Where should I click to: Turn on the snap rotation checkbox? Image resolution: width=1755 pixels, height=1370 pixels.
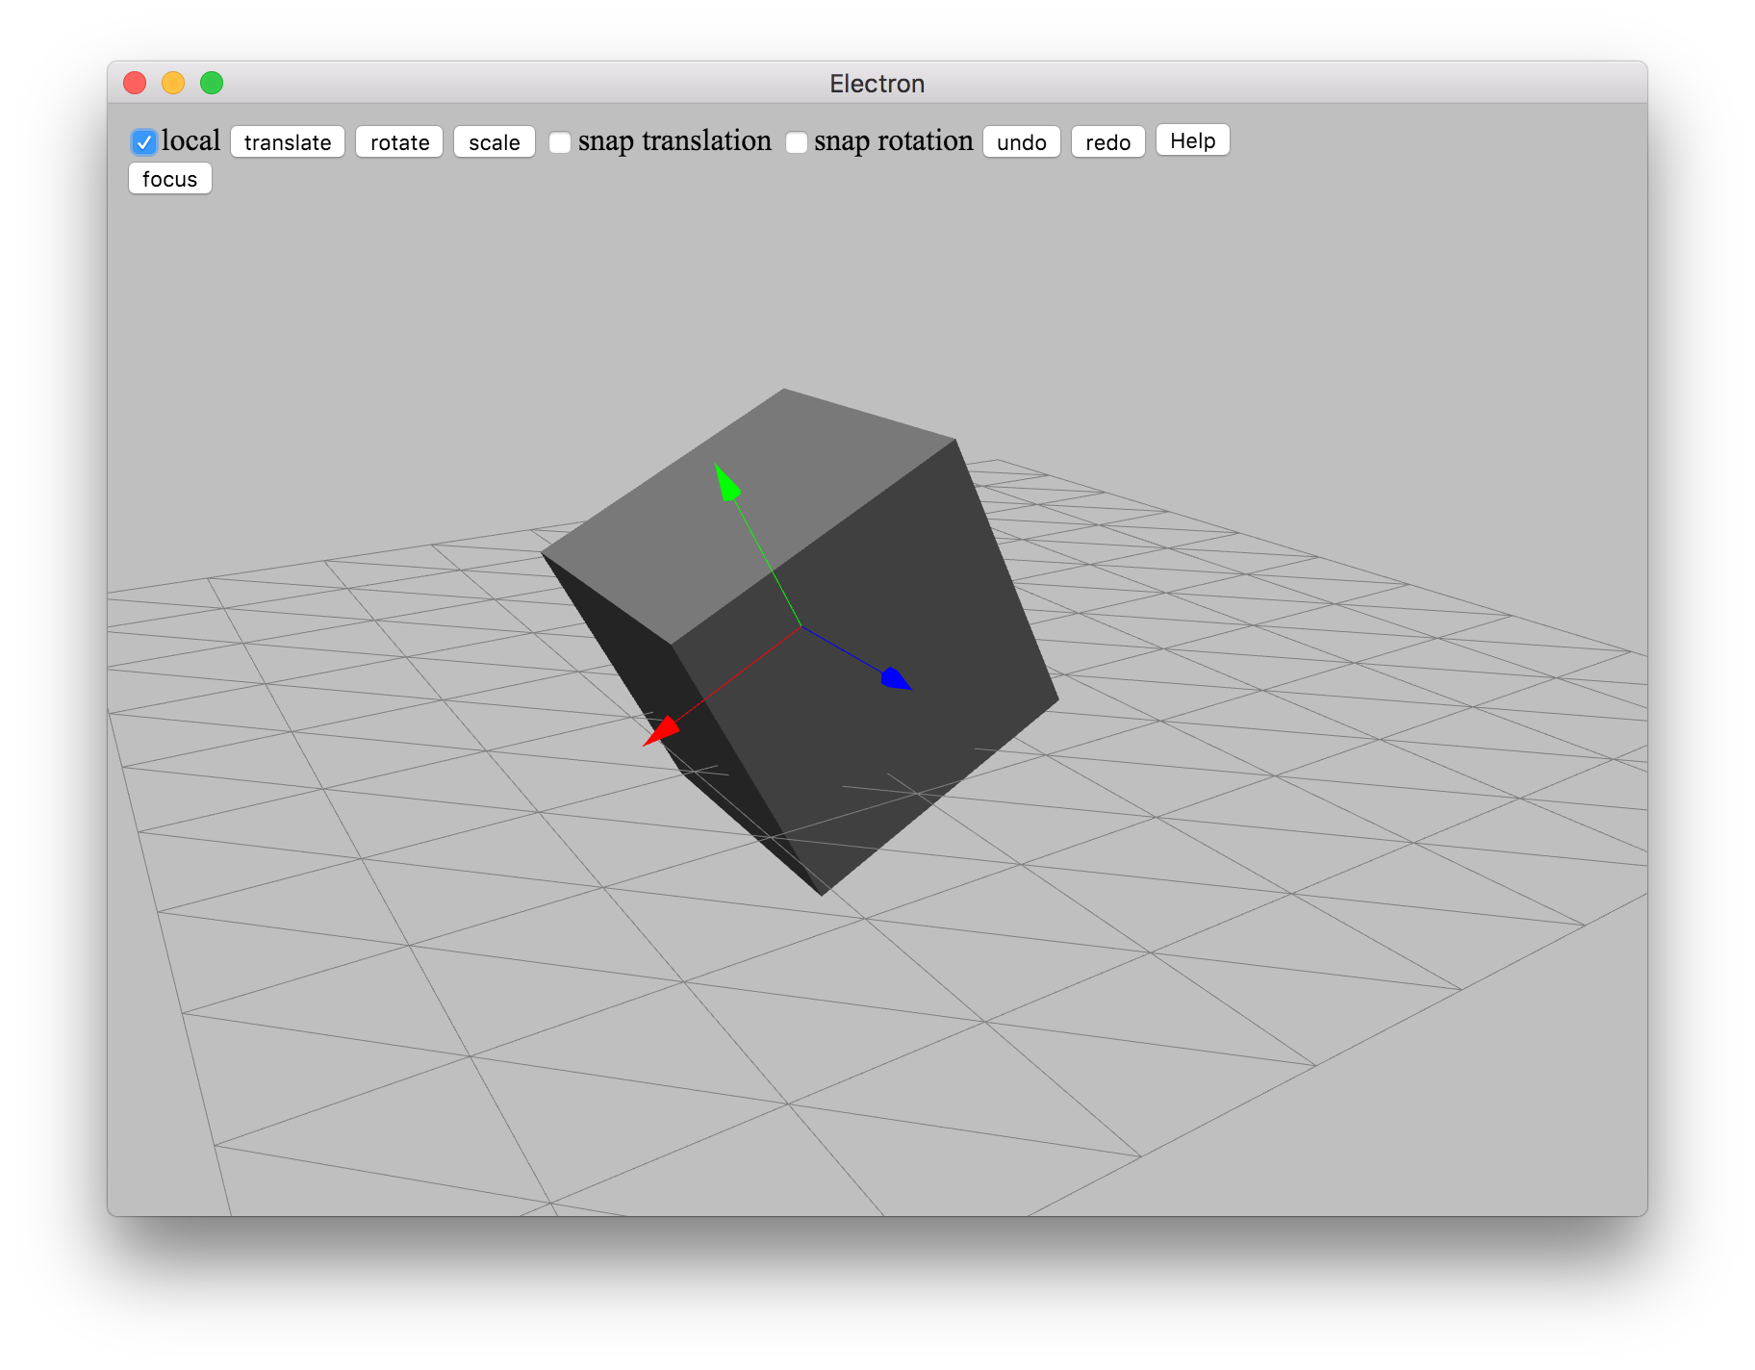[797, 142]
